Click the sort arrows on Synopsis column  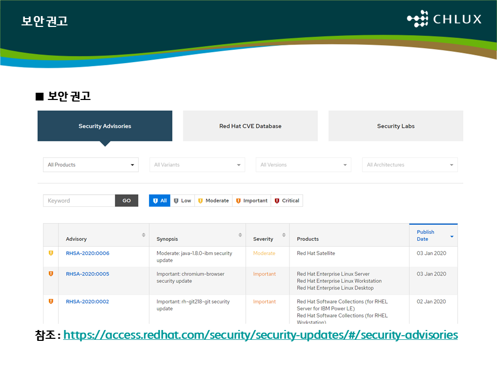coord(240,235)
